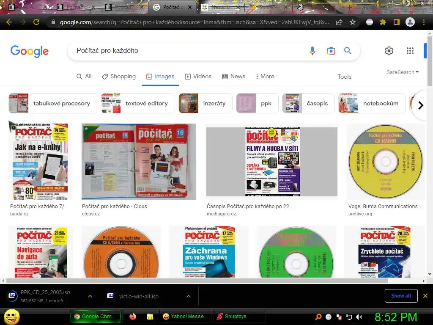Open the green CD thumbnail
433x325 pixels.
[x=296, y=252]
